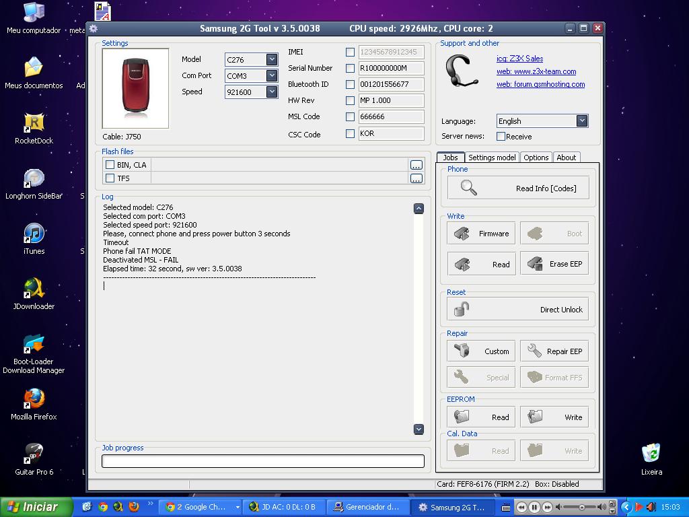Expand hidden system tray icons
This screenshot has height=517, width=689.
[626, 507]
